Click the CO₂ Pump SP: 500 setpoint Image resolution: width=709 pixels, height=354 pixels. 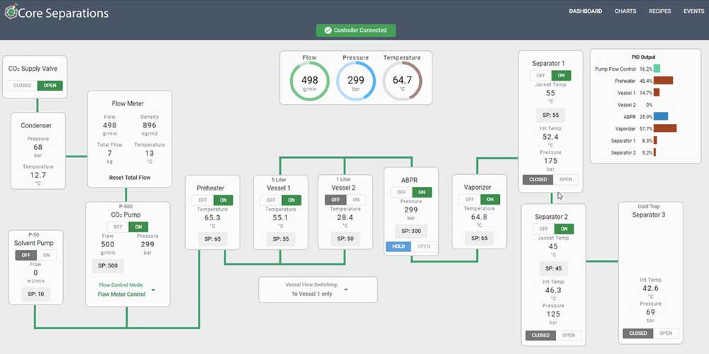[108, 266]
